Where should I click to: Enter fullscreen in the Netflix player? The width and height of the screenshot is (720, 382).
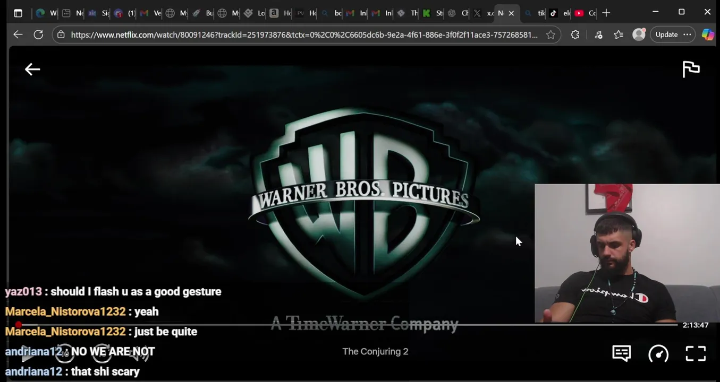click(x=696, y=353)
